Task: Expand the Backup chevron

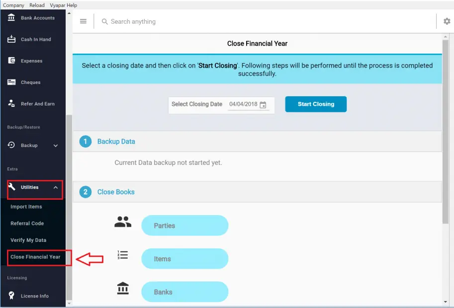Action: click(x=56, y=146)
